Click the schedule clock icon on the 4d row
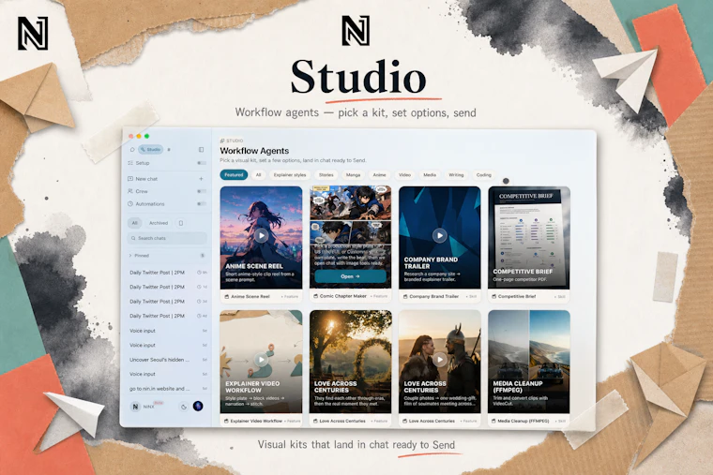Screen dimensions: 713x475 point(199,316)
